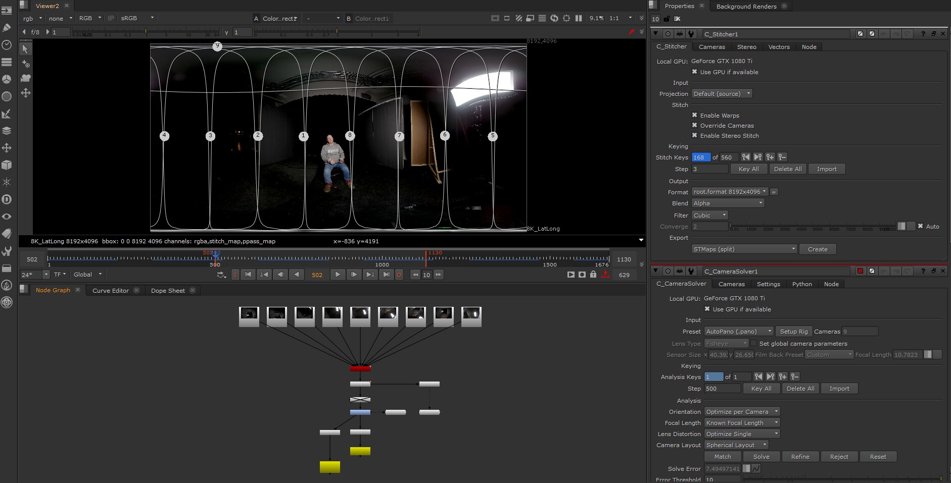This screenshot has height=483, width=951.
Task: Click the play forward button
Action: click(337, 275)
